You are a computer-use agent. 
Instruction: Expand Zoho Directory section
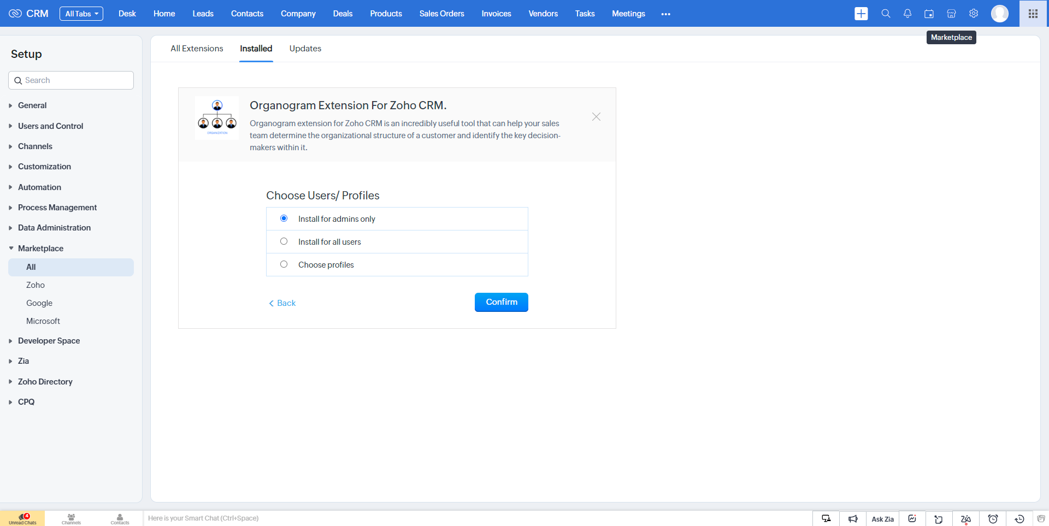pos(45,382)
